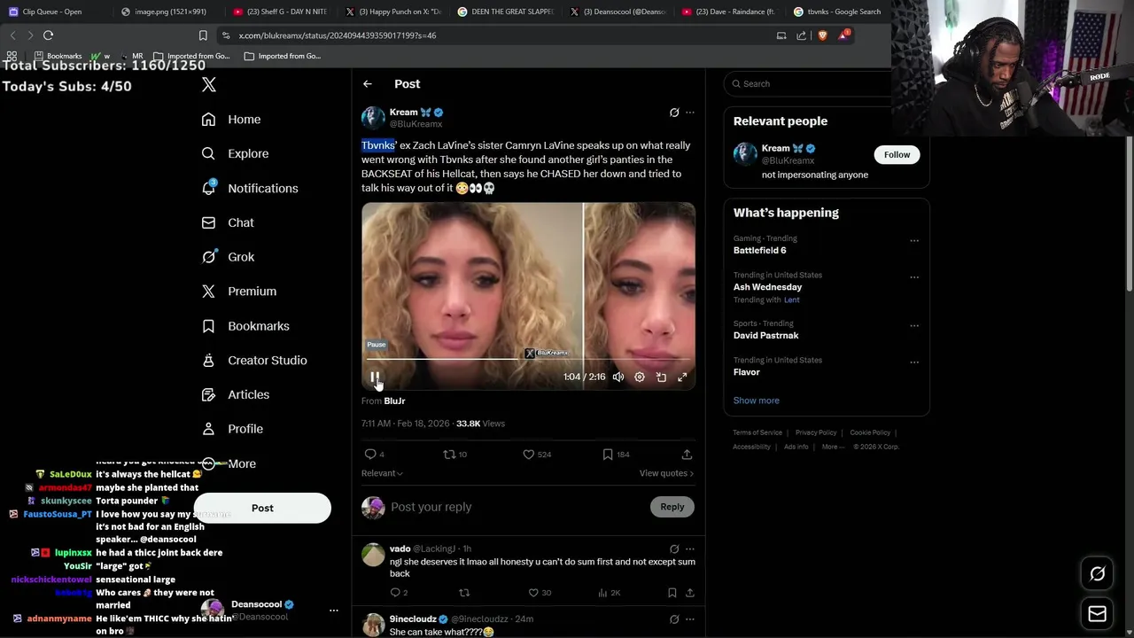Image resolution: width=1134 pixels, height=638 pixels.
Task: Click Grok icon on vado's reply
Action: (x=674, y=549)
